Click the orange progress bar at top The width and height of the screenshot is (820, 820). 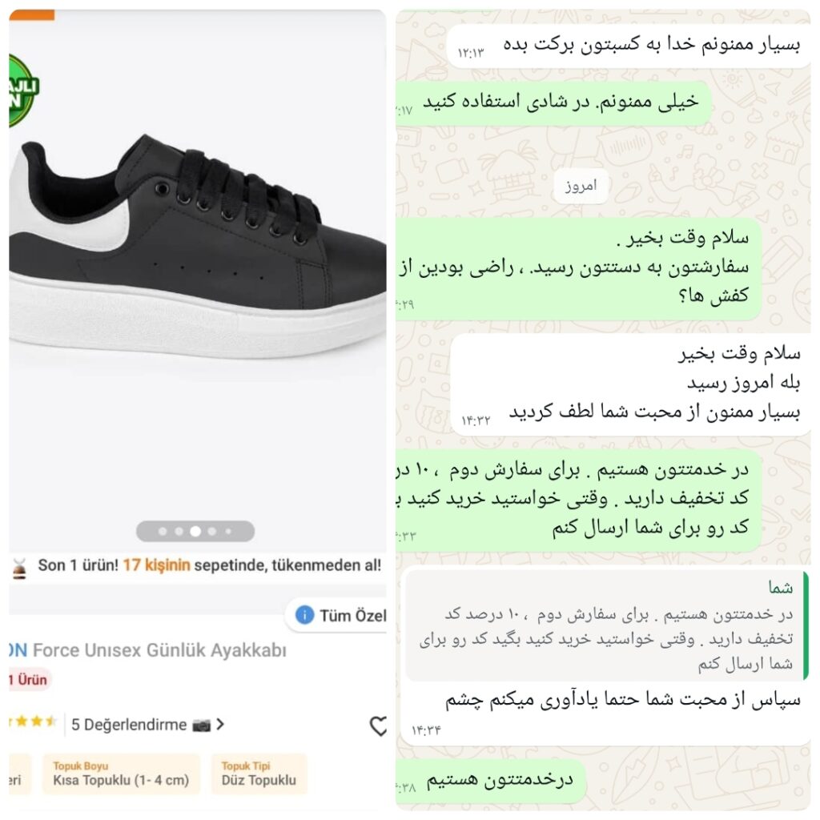[32, 14]
